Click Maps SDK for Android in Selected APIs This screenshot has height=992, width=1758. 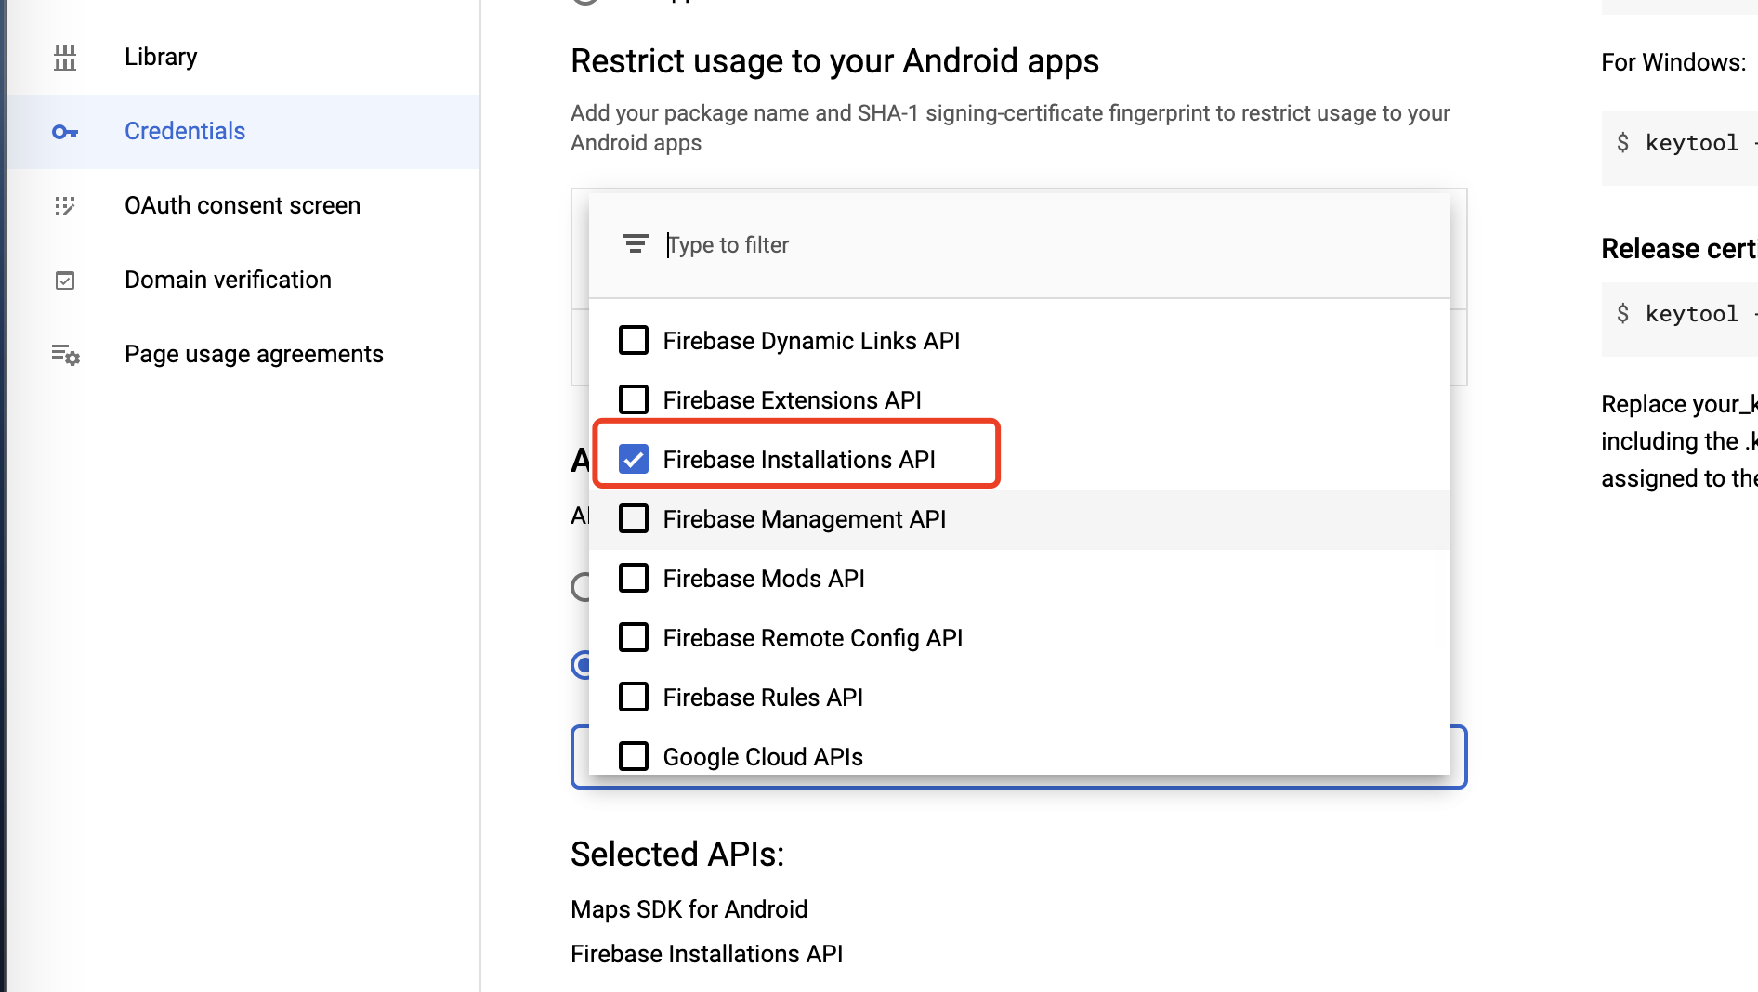(689, 909)
